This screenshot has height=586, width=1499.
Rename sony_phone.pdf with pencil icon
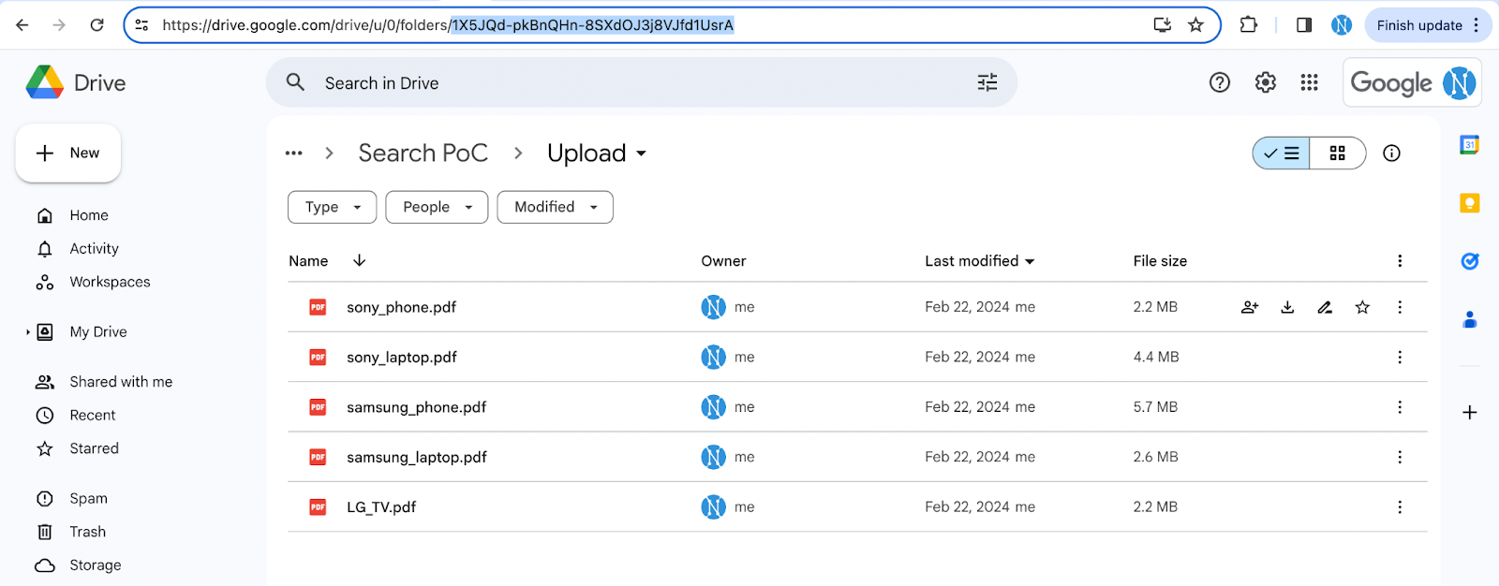coord(1325,307)
